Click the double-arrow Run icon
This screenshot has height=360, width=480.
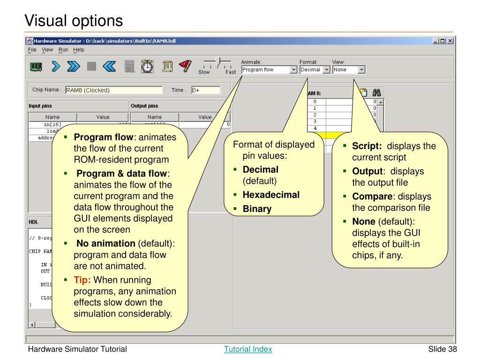click(74, 66)
